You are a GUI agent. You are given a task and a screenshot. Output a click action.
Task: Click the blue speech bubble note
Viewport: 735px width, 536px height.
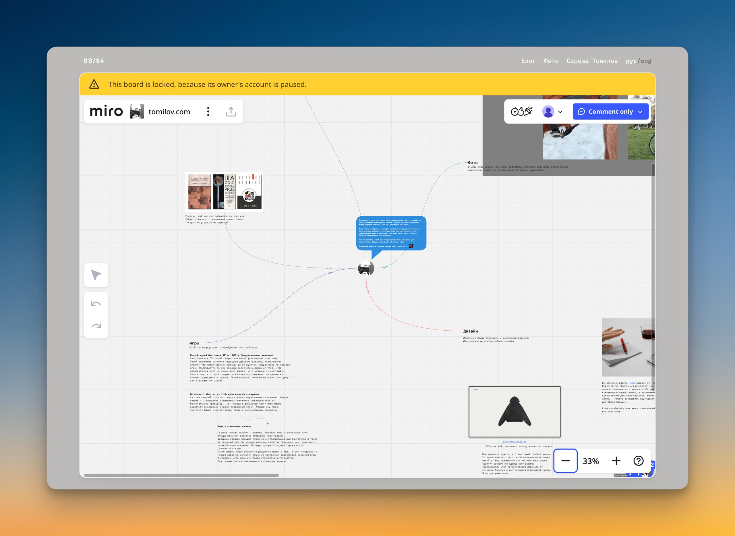point(391,233)
